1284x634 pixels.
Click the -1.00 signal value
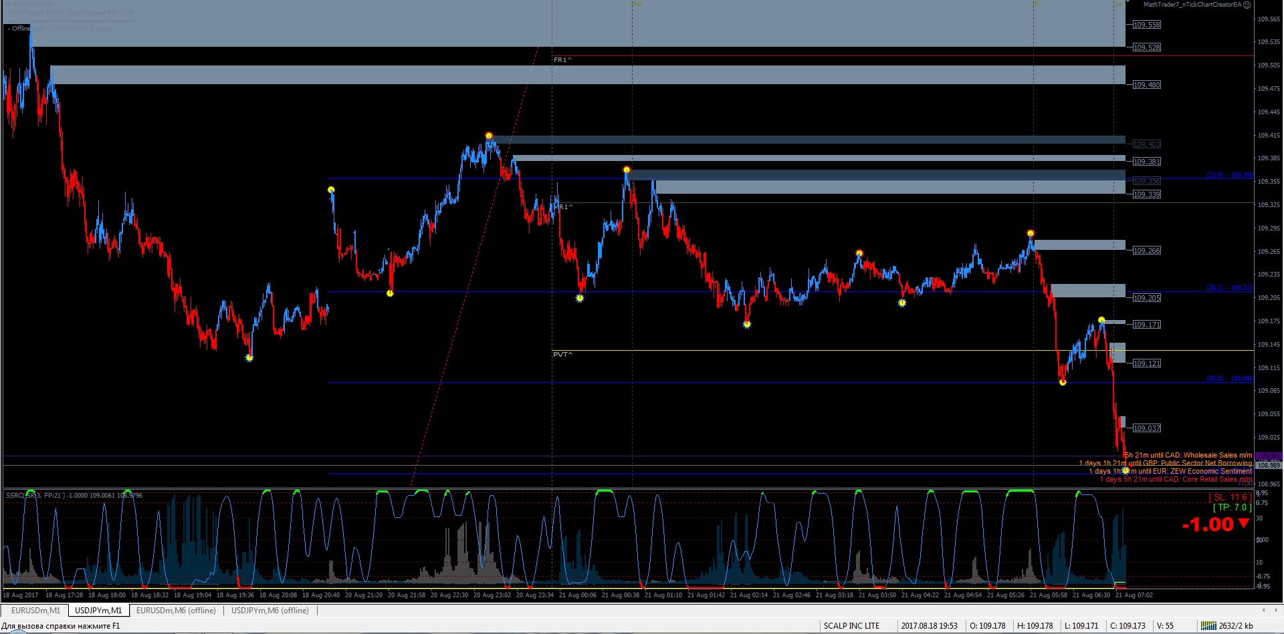[1208, 524]
